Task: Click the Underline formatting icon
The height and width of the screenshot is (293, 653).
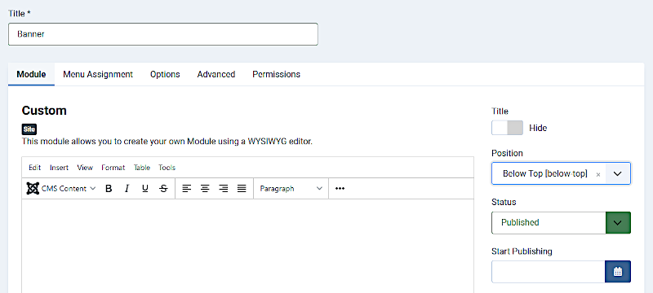Action: click(x=145, y=189)
